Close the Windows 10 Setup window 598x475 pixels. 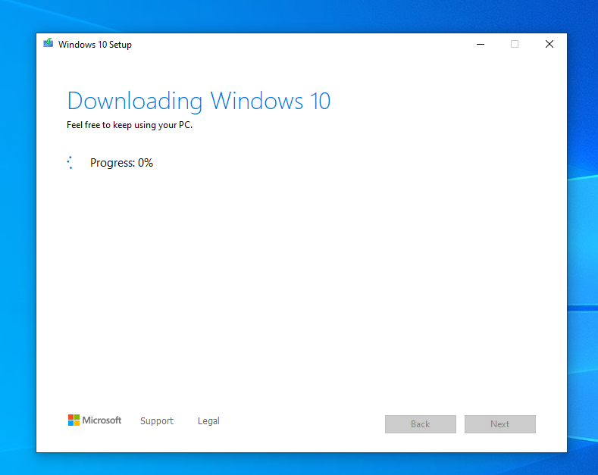coord(549,44)
